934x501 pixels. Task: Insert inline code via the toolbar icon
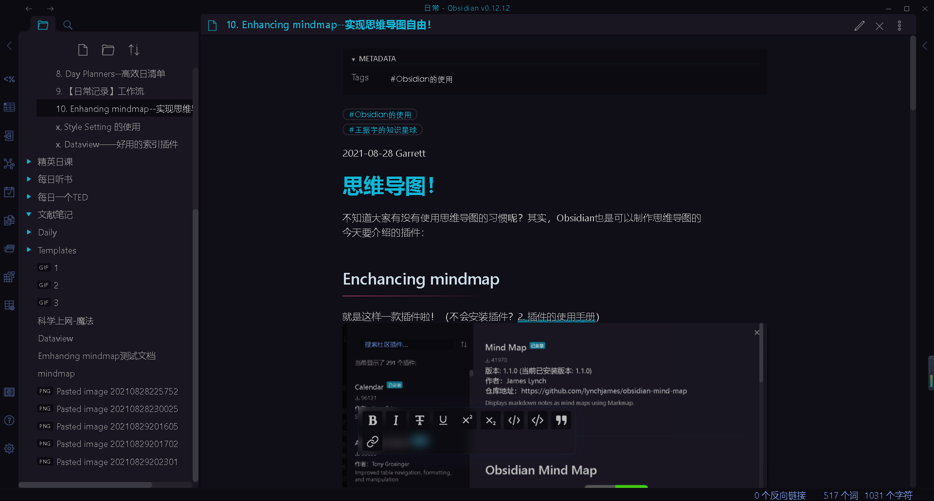tap(514, 420)
